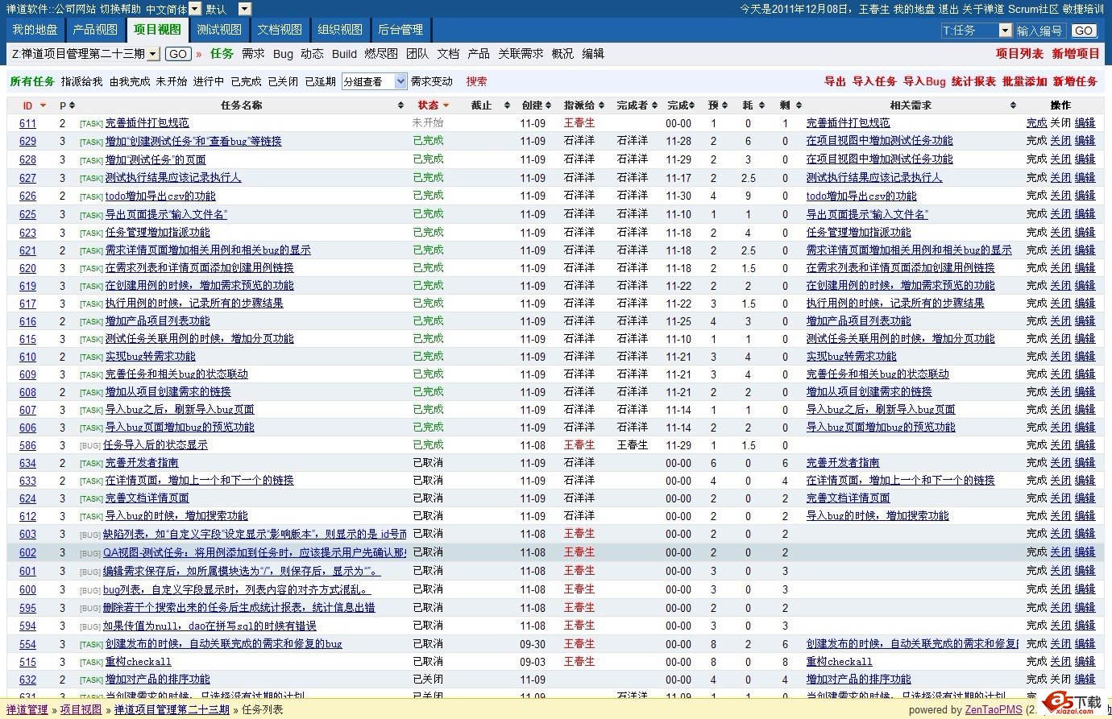Click the sort arrows beside 完成者 header
The image size is (1112, 719).
click(655, 105)
